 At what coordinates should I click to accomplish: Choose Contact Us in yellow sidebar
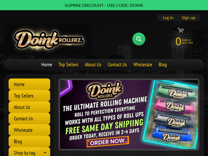[29, 119]
